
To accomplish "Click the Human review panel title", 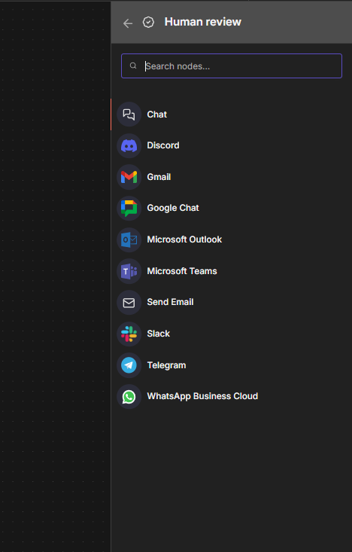I will point(203,22).
